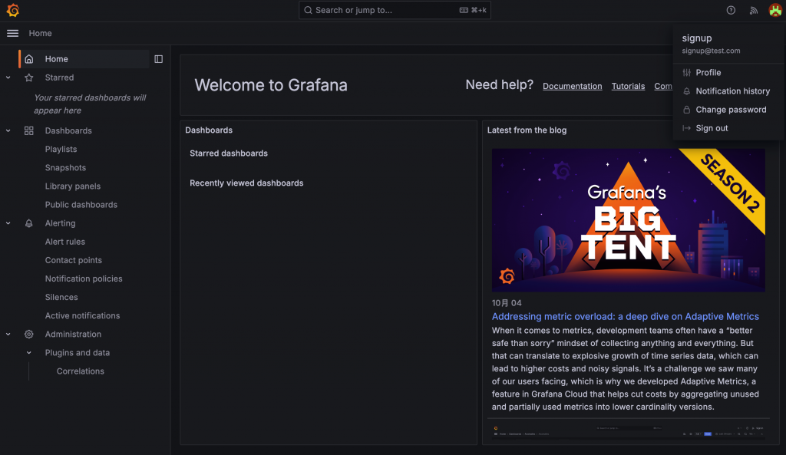Collapse the Administration section chevron

(x=8, y=335)
